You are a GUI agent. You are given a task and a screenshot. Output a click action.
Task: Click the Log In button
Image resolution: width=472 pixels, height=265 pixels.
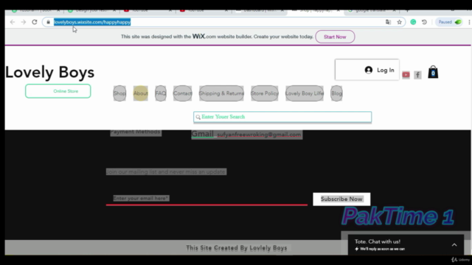coord(367,70)
